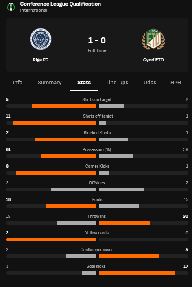Click the 1 - 0 full time score

tap(97, 40)
